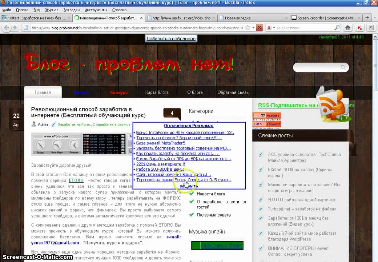Open the 'Главная' navigation tab
This screenshot has height=262, width=378.
click(x=43, y=92)
